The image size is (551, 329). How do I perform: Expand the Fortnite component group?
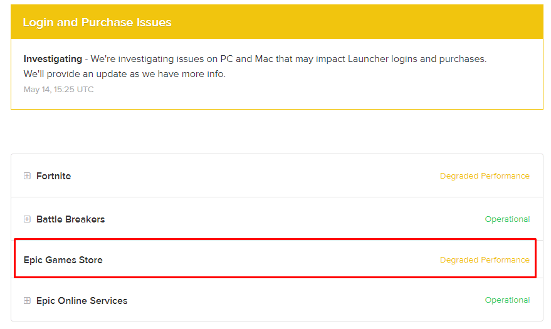tap(27, 176)
